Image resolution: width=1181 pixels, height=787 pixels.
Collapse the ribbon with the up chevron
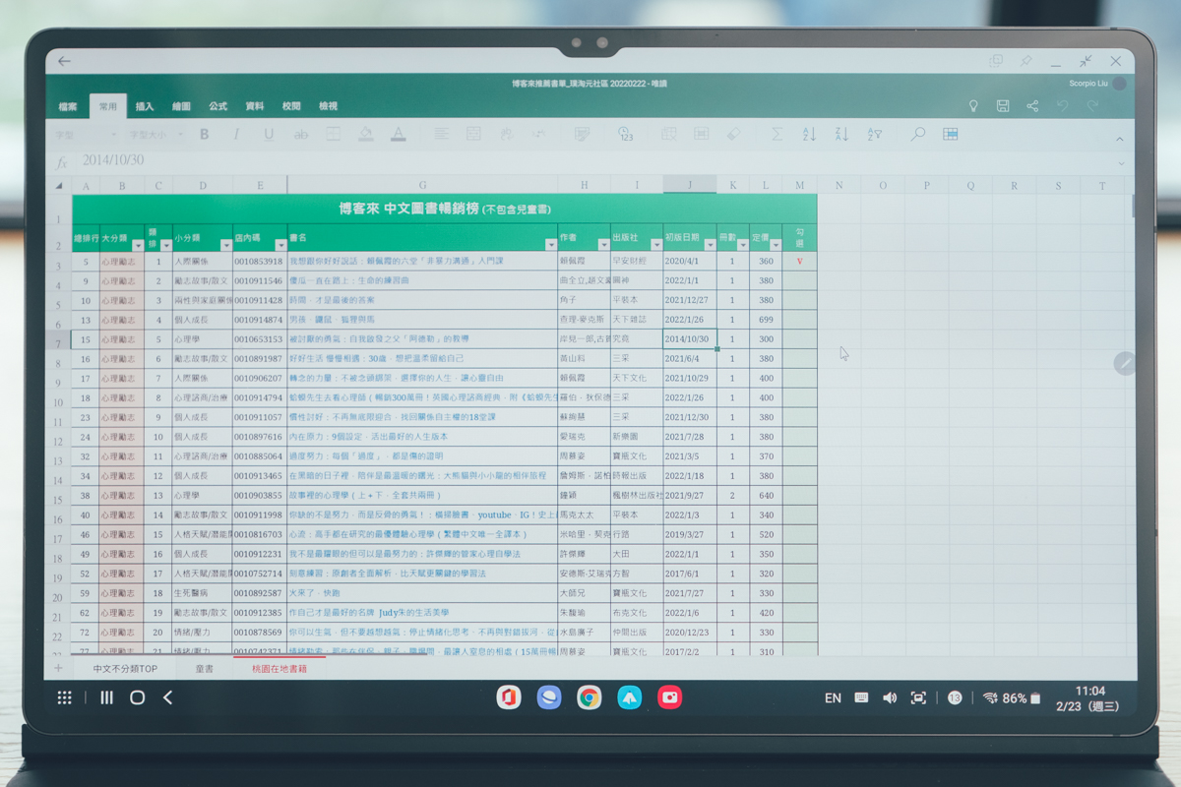1119,139
